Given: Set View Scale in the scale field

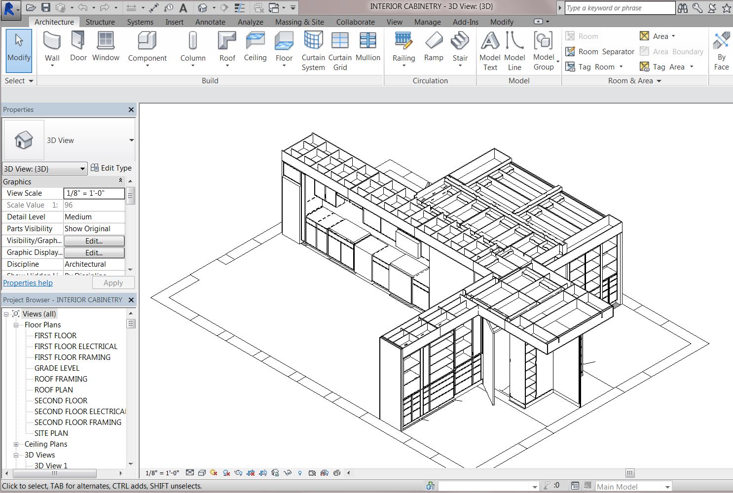Looking at the screenshot, I should (x=94, y=193).
